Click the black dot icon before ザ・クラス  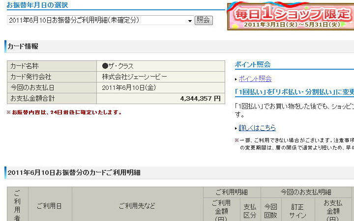point(105,66)
